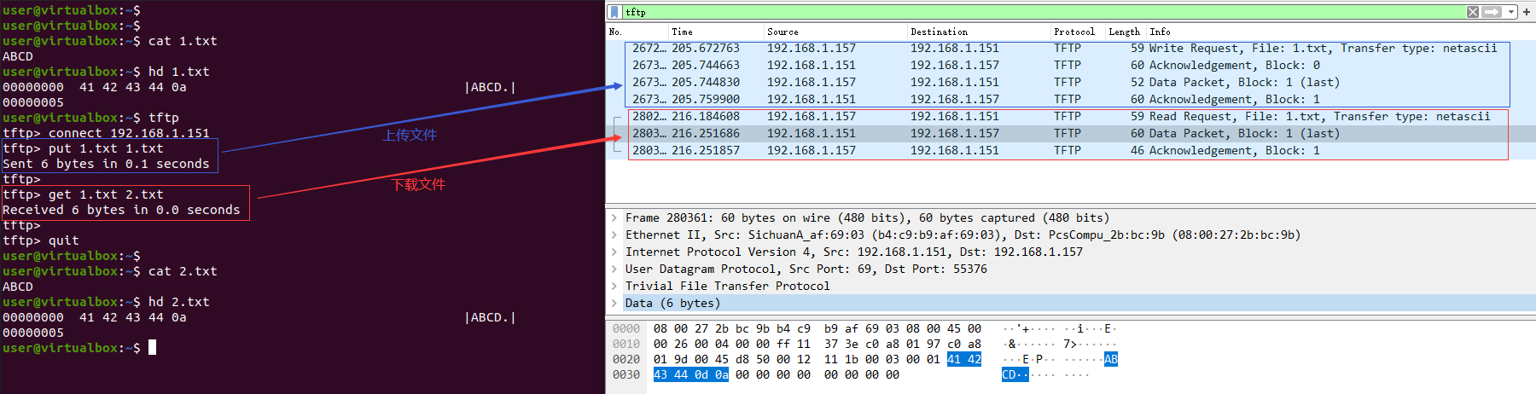Expand the User Datagram Protocol section

point(614,269)
